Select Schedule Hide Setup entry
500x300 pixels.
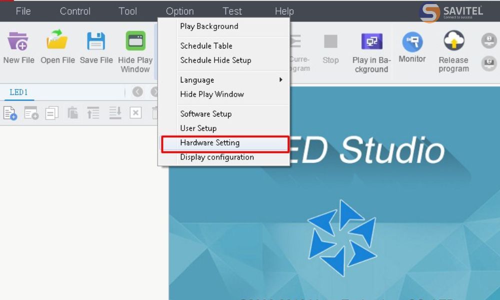[224, 60]
